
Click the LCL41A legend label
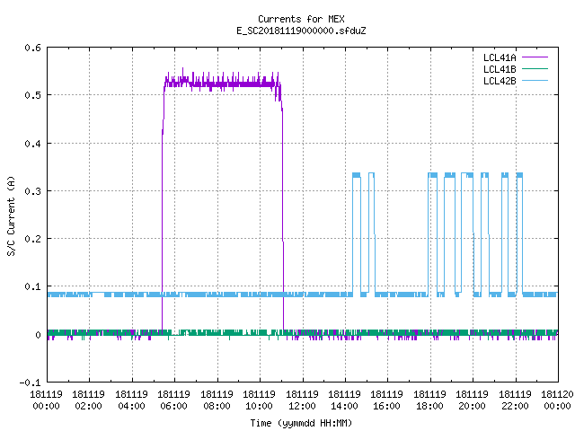tap(500, 57)
